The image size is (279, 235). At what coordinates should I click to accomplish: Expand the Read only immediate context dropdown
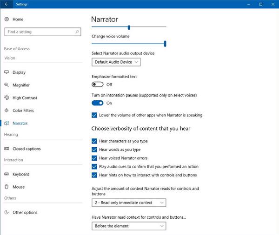[x=129, y=202]
